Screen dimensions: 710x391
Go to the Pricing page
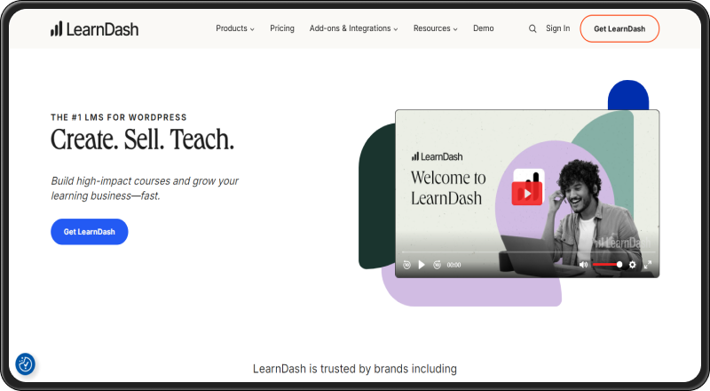(x=282, y=28)
